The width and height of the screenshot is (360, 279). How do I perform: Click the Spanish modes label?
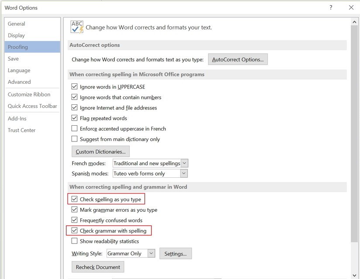click(x=90, y=173)
